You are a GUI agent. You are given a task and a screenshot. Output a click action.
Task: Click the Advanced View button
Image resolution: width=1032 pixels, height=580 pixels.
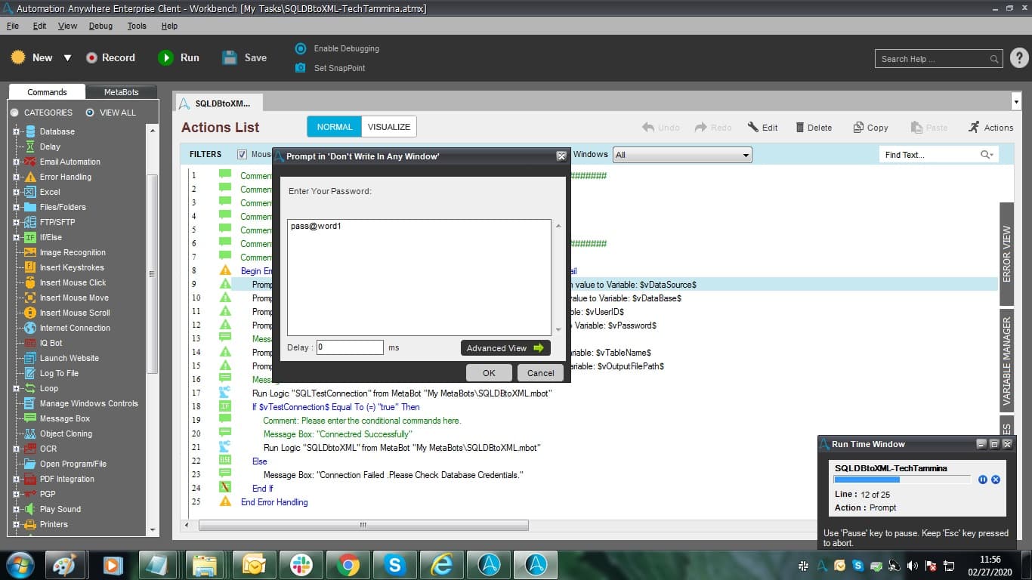(505, 348)
